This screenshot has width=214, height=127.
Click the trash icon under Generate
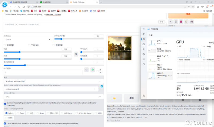(176, 22)
